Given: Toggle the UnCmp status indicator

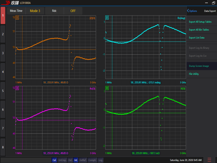Looking at the screenshot, I should (x=62, y=160).
